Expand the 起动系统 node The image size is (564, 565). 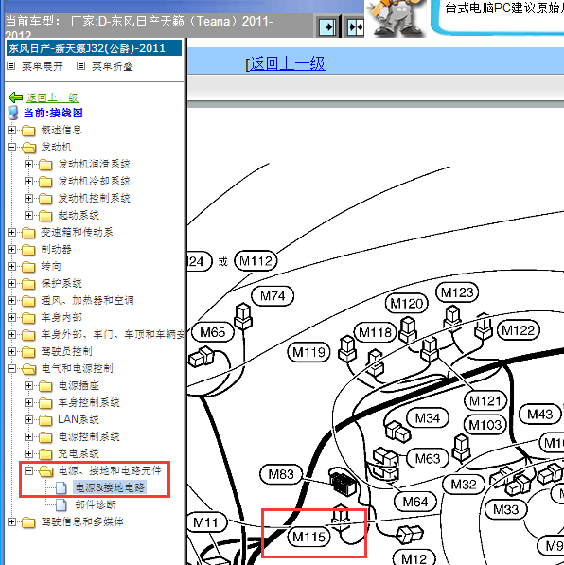[28, 215]
